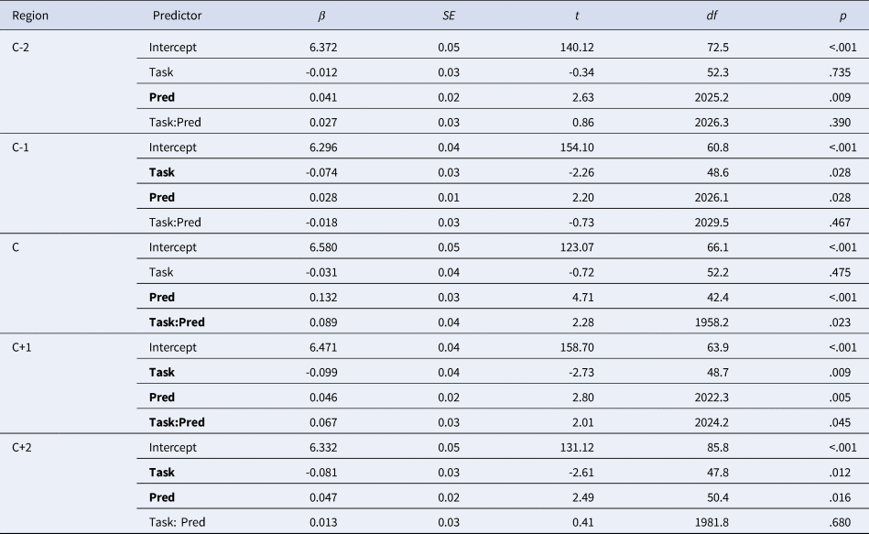Screen dimensions: 869x534
Task: Select the p value .680
Action: [x=840, y=522]
